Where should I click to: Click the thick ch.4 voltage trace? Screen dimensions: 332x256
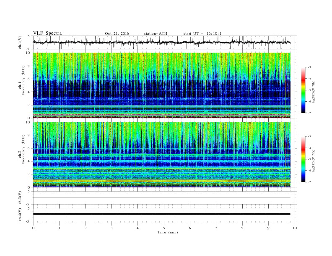click(161, 214)
